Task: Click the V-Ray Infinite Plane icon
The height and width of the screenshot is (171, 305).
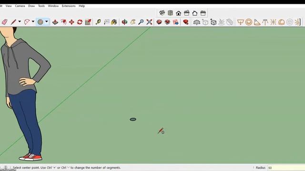Action: tap(197, 22)
